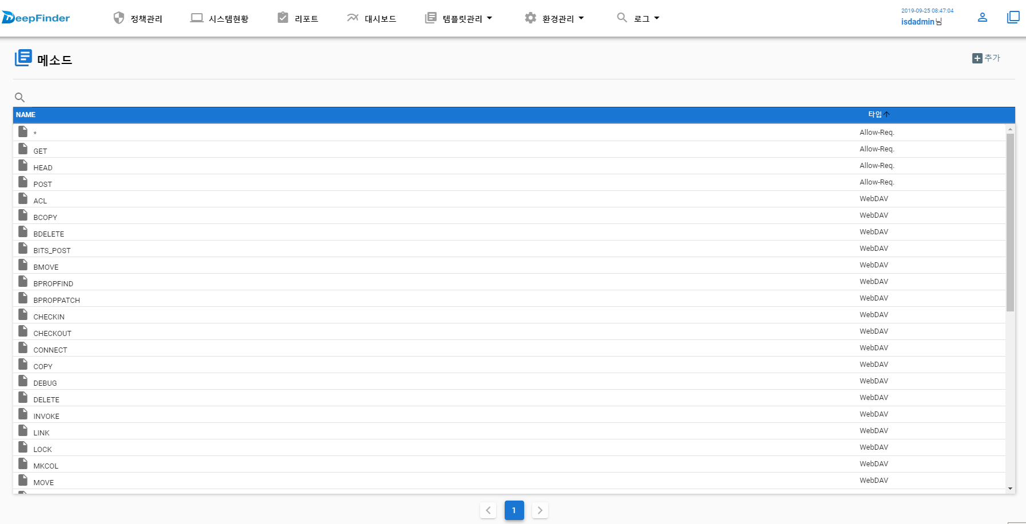
Task: Click the file icon in the HEAD row
Action: 23,165
